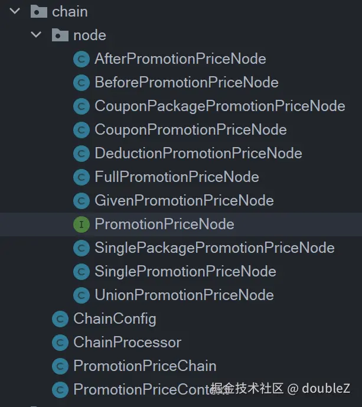
Task: Select the node folder label
Action: [x=89, y=35]
